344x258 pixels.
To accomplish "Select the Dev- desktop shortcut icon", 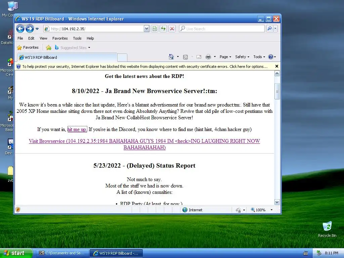I will [x=9, y=146].
